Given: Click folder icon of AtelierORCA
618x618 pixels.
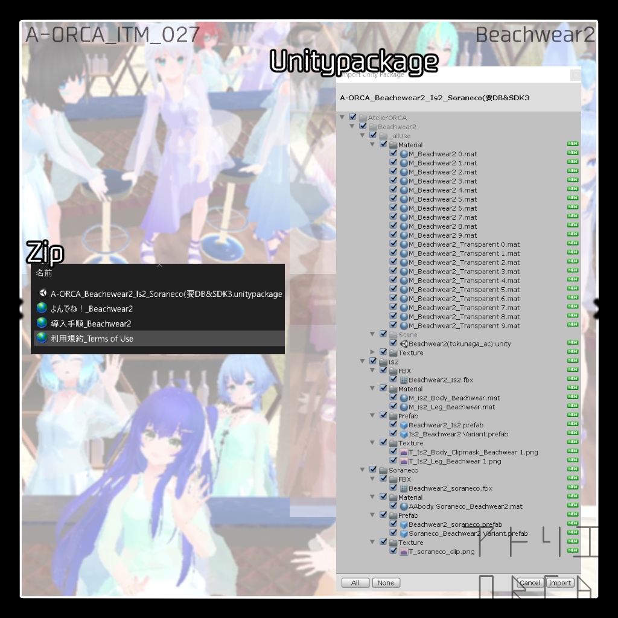Looking at the screenshot, I should coord(363,118).
